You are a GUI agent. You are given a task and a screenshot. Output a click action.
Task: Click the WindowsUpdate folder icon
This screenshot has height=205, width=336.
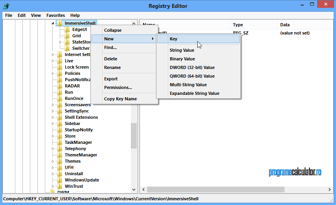(x=60, y=180)
